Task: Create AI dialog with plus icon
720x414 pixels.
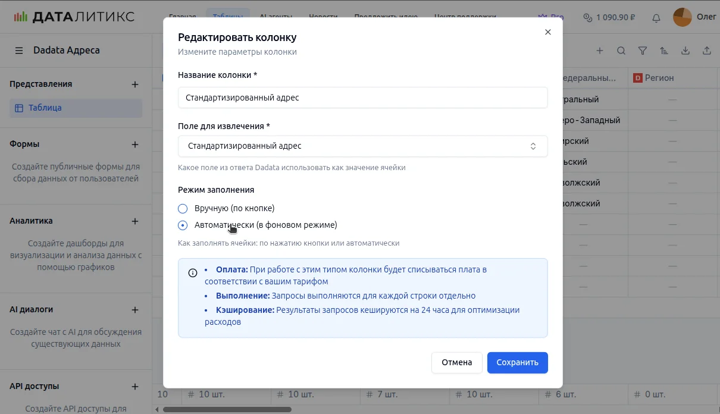Action: (135, 310)
